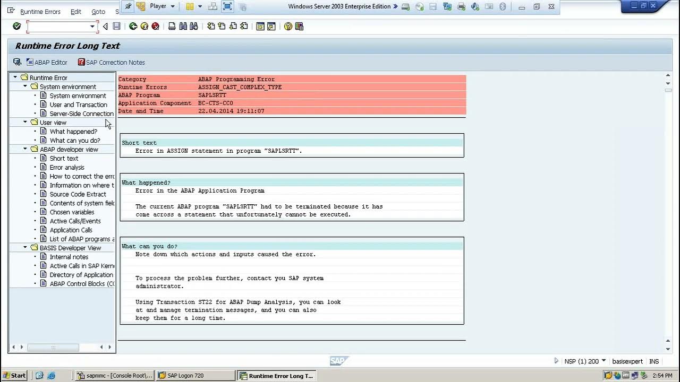Click the Previous Page icon

(222, 26)
